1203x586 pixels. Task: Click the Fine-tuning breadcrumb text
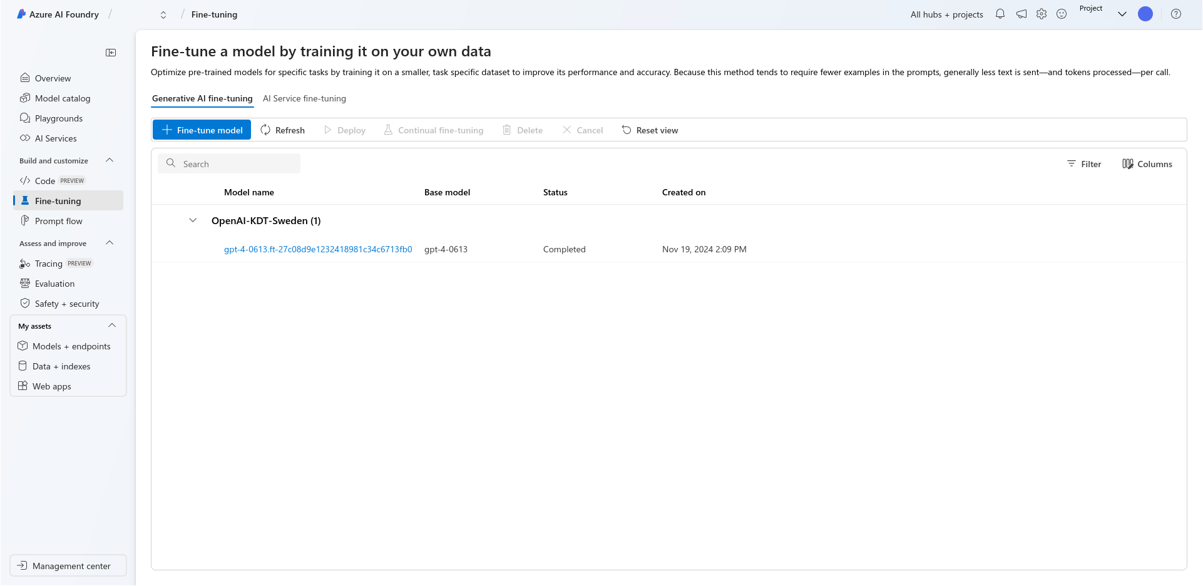click(x=214, y=14)
